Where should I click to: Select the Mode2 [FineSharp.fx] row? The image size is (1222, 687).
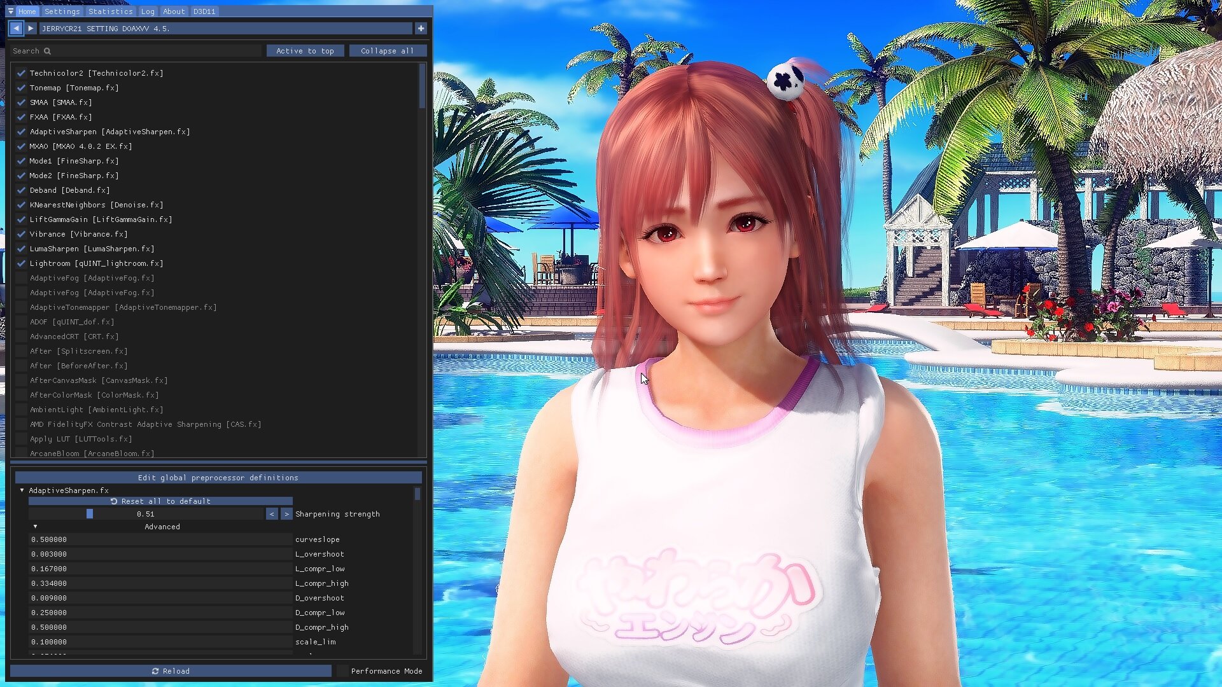point(74,176)
